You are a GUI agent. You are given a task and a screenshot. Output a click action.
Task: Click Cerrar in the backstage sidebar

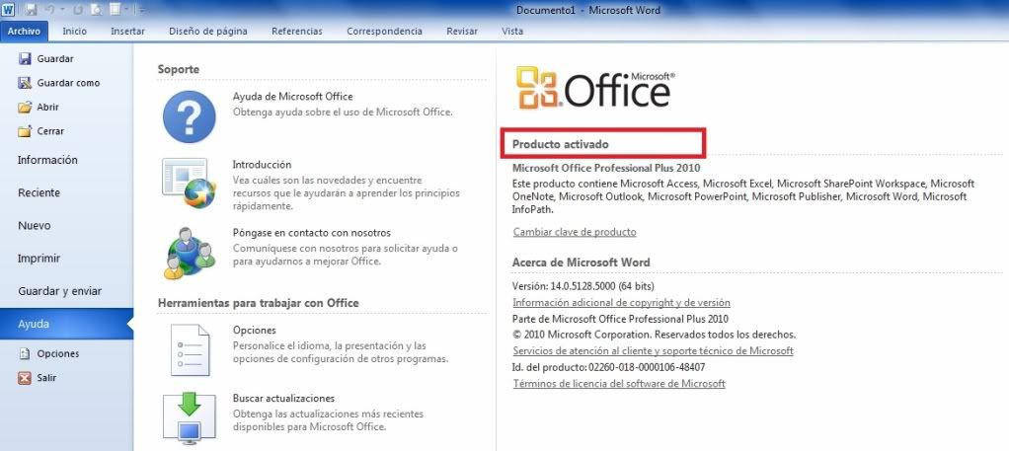(40, 130)
